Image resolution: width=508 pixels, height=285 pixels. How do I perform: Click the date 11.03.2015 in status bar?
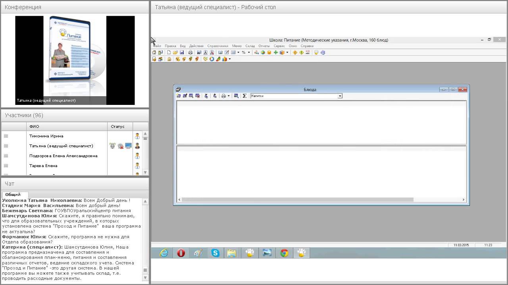[x=461, y=245]
